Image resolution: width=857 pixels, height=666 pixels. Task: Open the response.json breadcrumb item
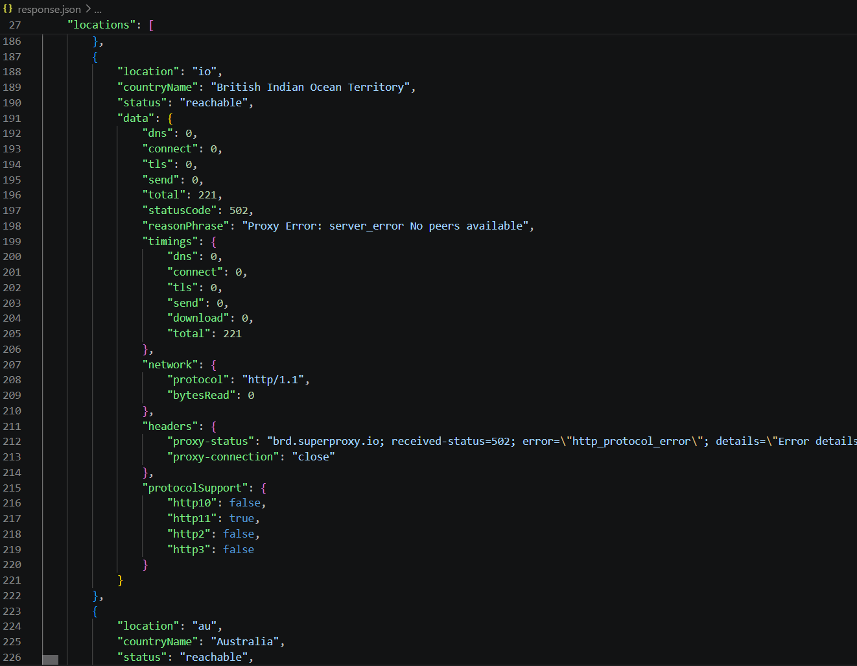coord(49,10)
